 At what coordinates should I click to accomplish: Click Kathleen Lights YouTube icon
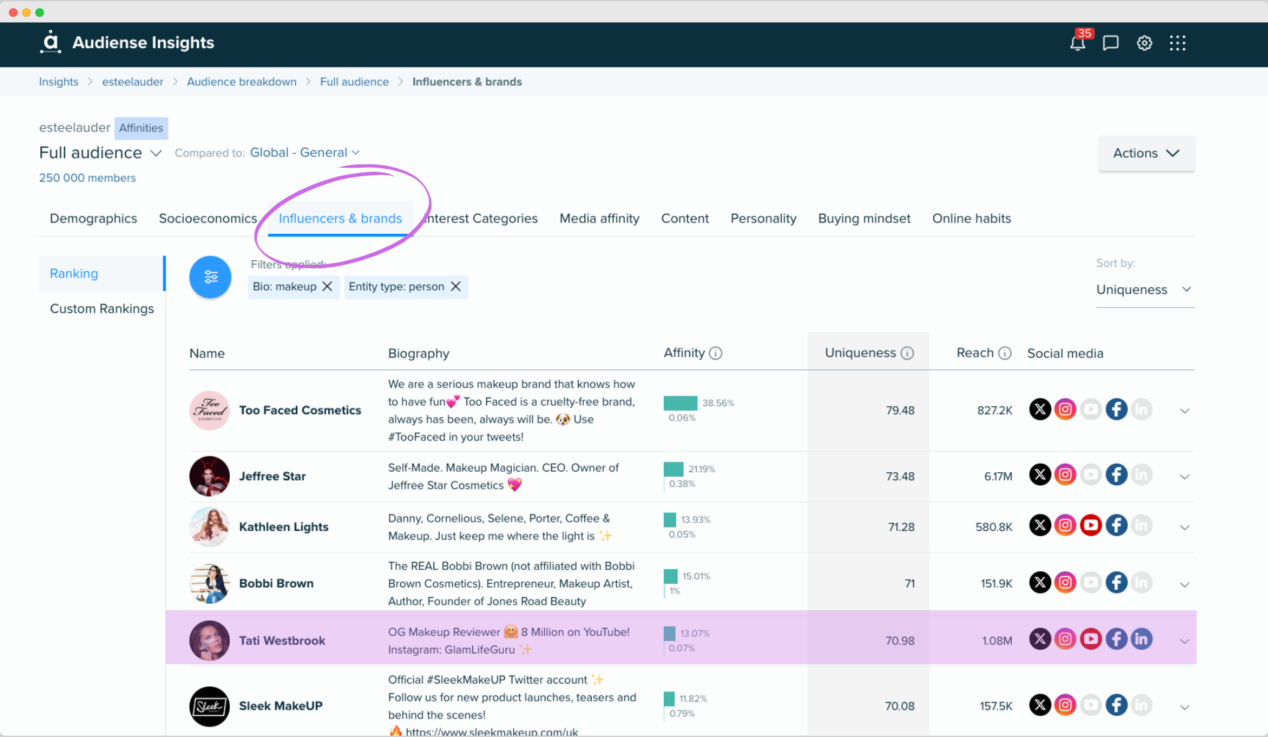pos(1090,526)
